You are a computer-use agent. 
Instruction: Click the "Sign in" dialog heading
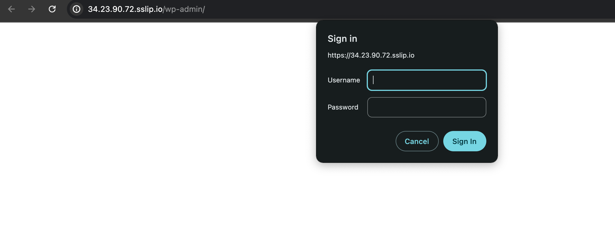342,39
